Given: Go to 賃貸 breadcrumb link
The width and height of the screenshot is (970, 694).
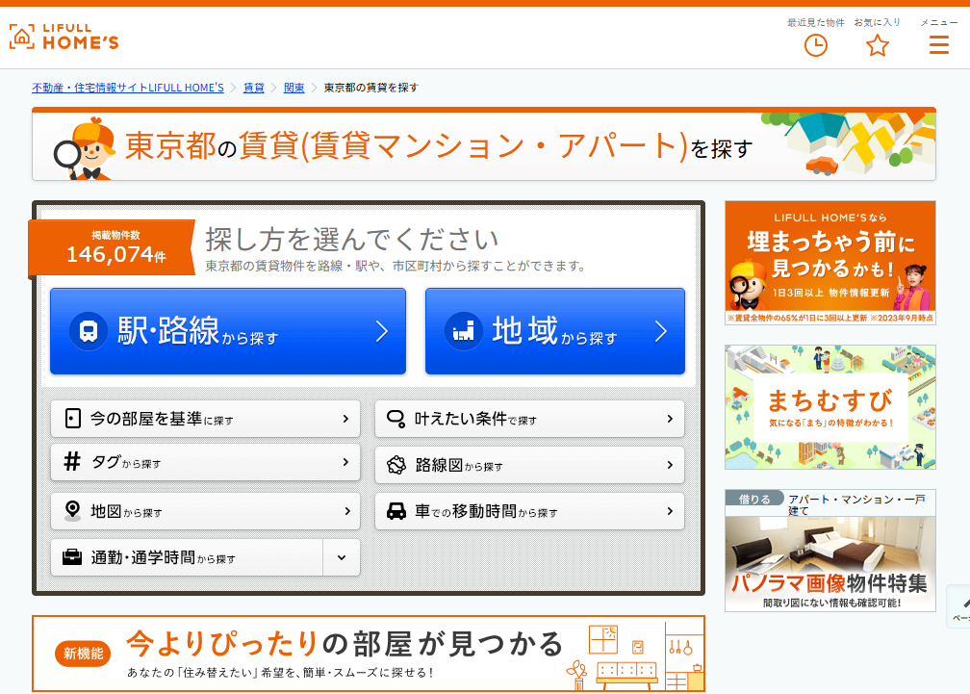Looking at the screenshot, I should (254, 88).
